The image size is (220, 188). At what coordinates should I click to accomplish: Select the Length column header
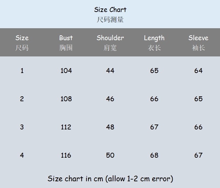[154, 38]
